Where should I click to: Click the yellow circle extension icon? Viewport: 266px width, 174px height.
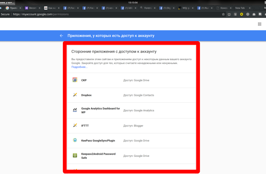242,14
